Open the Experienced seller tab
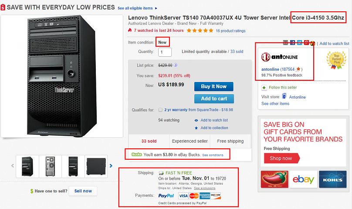The image size is (352, 209). pyautogui.click(x=189, y=141)
